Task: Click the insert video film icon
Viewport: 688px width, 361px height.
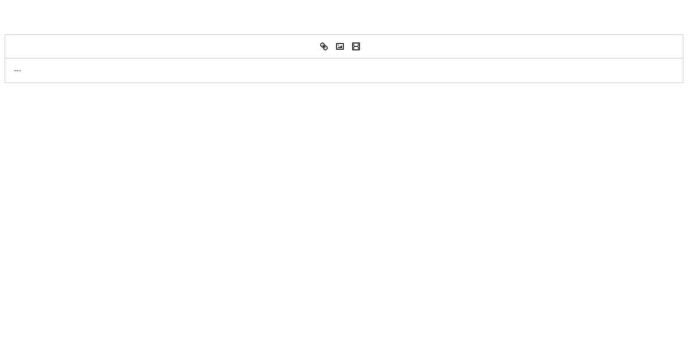Action: (356, 46)
